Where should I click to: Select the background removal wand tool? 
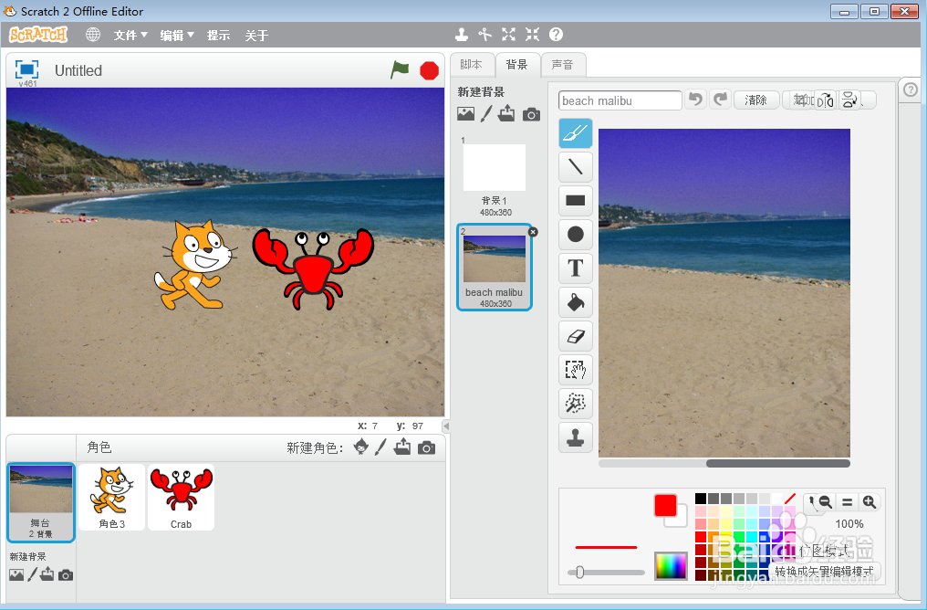[x=575, y=404]
